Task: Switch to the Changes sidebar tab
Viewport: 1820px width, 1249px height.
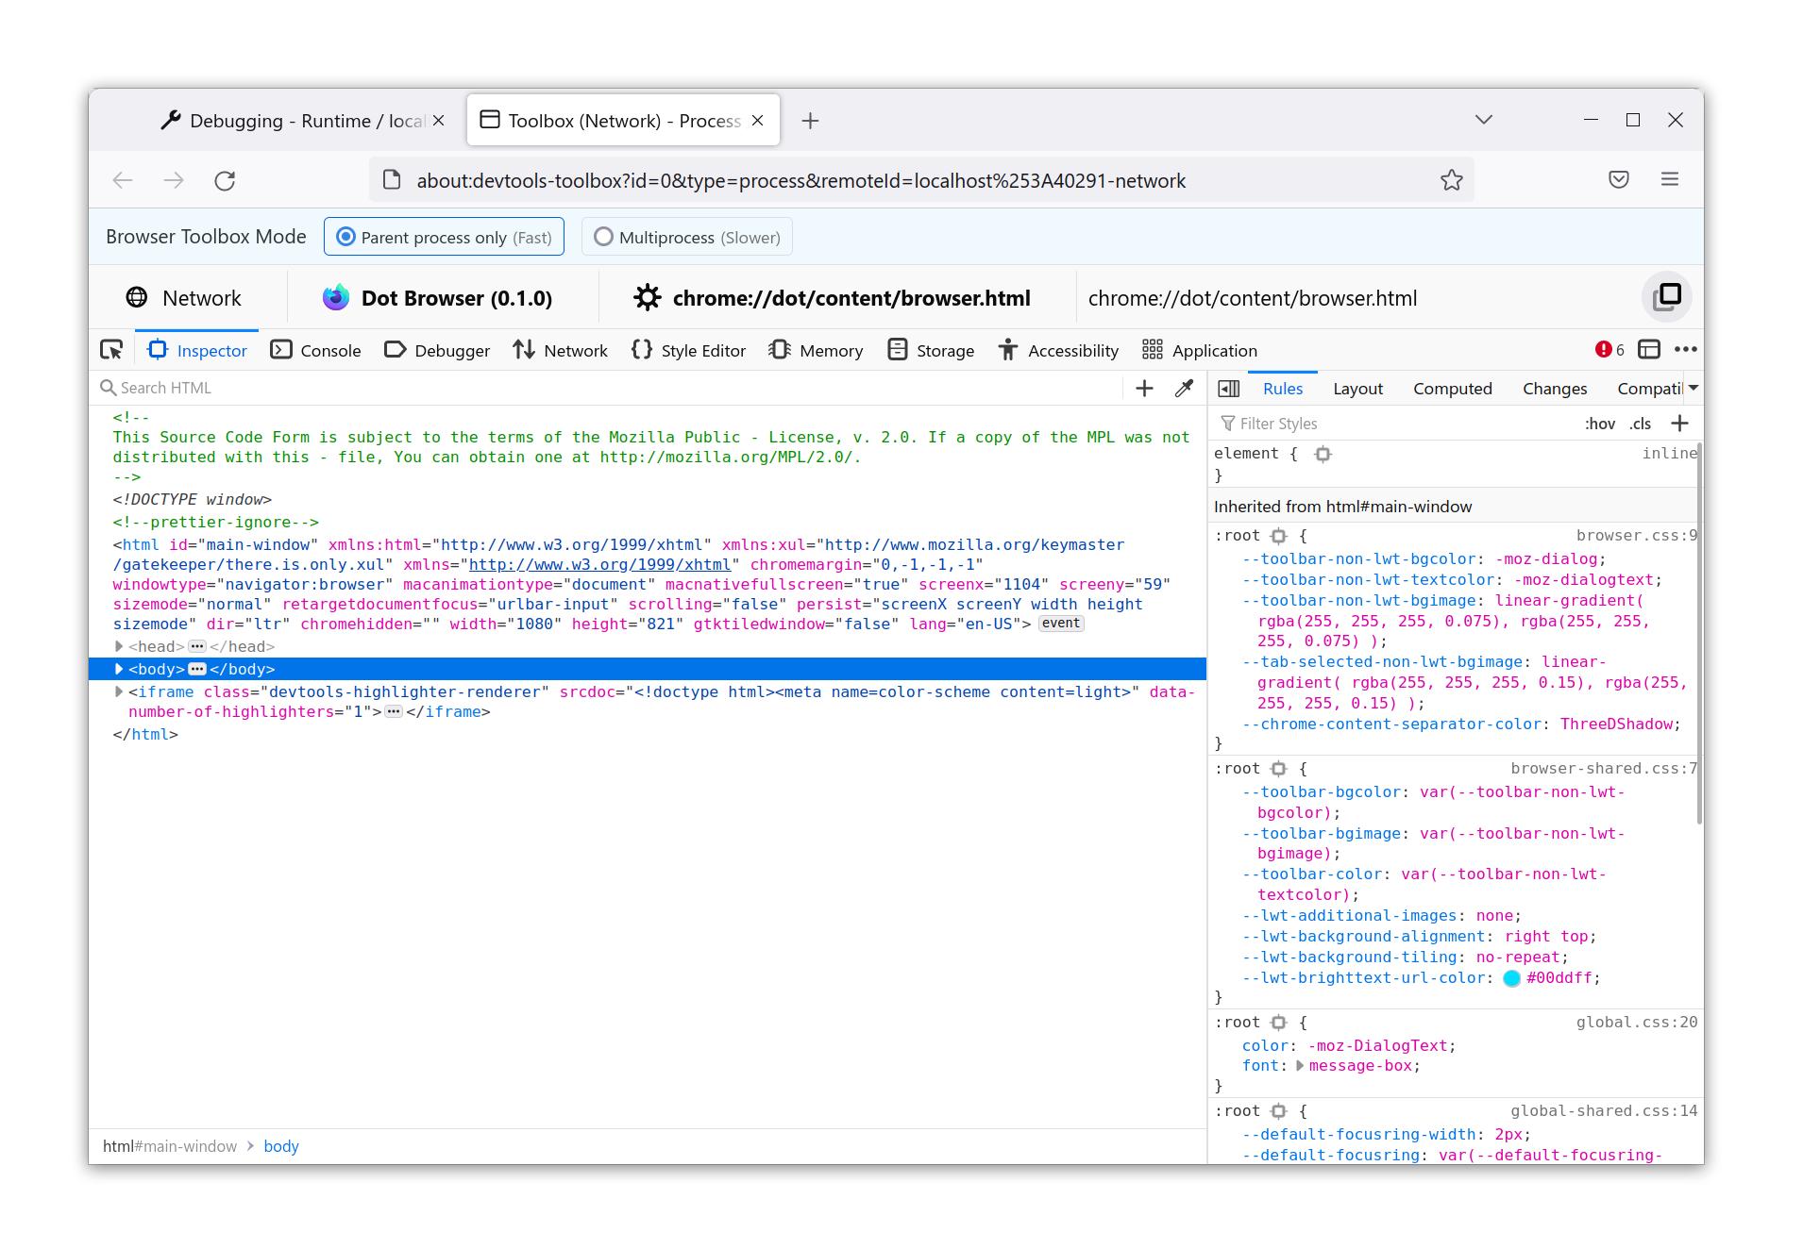Action: 1554,389
